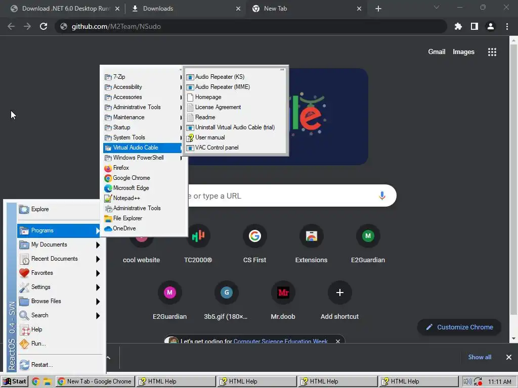
Task: Launch VAC Control panel
Action: [235, 148]
